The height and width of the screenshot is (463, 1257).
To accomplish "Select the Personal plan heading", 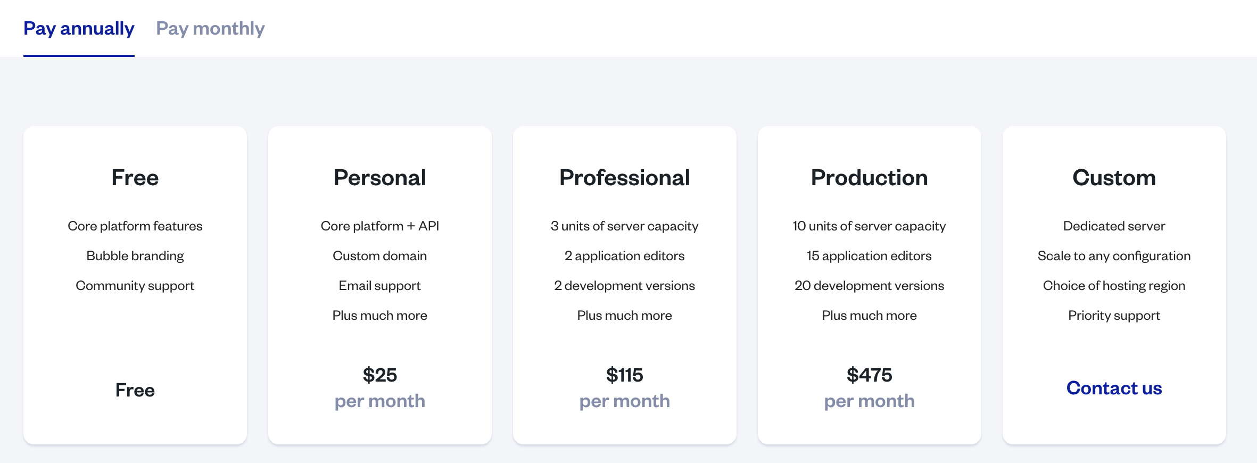I will click(379, 178).
